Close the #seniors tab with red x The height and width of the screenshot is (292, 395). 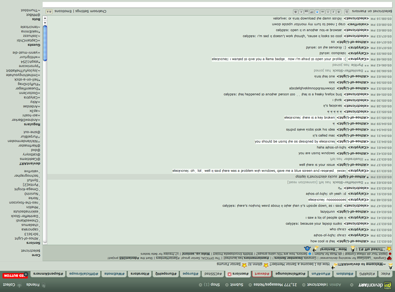[230, 274]
